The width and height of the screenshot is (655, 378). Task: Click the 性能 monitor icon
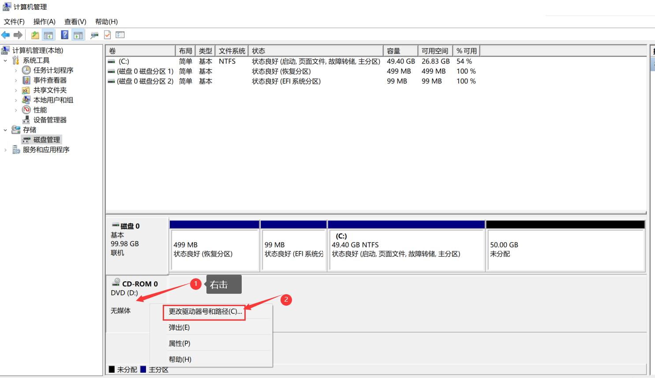click(x=26, y=110)
